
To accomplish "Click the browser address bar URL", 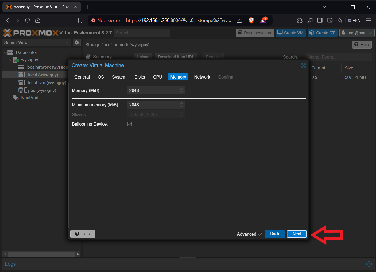I will coord(178,20).
